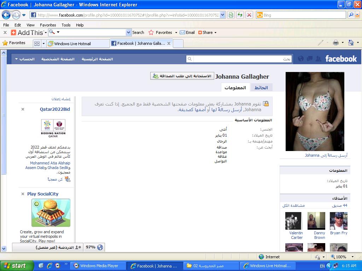
Task: Click the Favorites star button in tab bar
Action: coord(14,43)
